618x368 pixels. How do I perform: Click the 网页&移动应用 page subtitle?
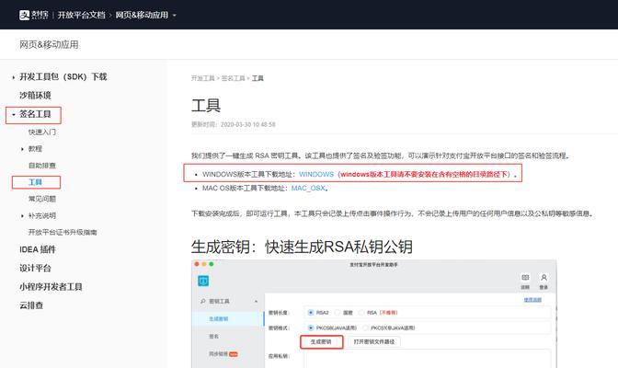pos(49,44)
